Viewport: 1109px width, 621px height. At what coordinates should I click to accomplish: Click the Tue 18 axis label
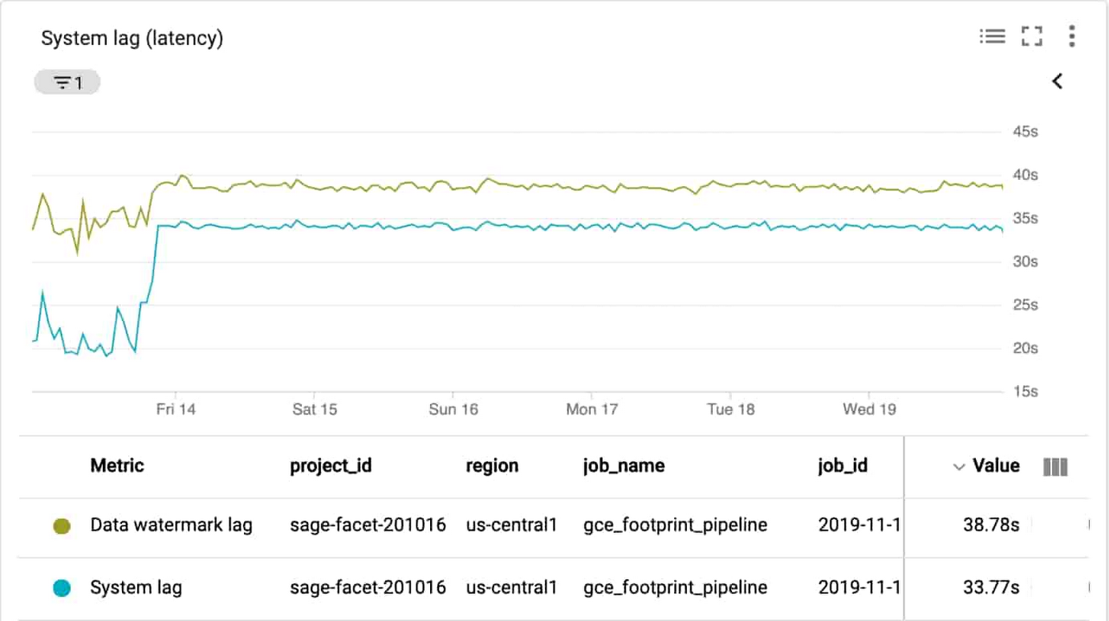730,410
